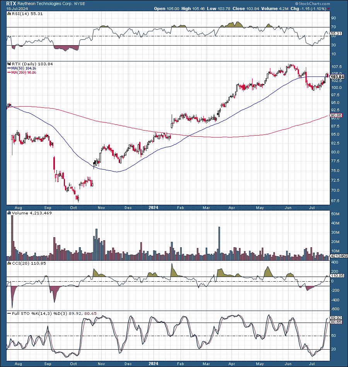The width and height of the screenshot is (348, 367).
Task: Toggle the MA(200) overlay legend entry
Action: (21, 74)
